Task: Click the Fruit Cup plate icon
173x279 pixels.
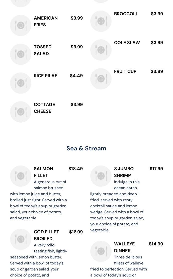Action: point(101,79)
